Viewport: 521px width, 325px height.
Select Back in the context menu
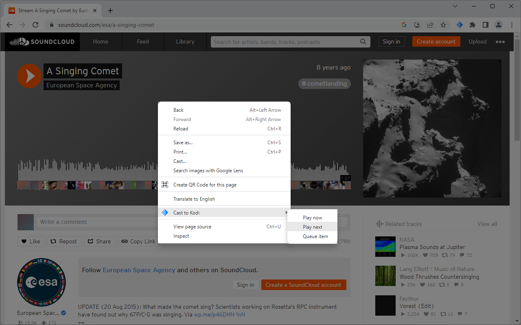coord(224,110)
